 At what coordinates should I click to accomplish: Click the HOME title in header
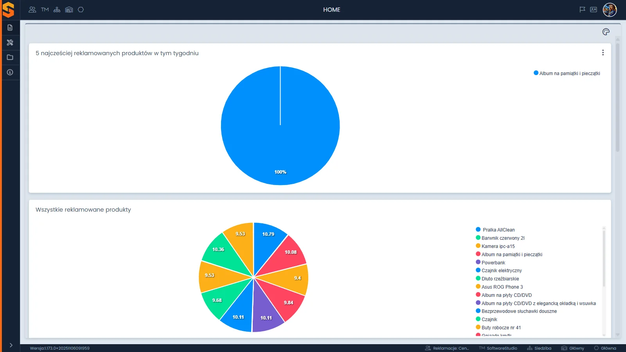(x=332, y=10)
